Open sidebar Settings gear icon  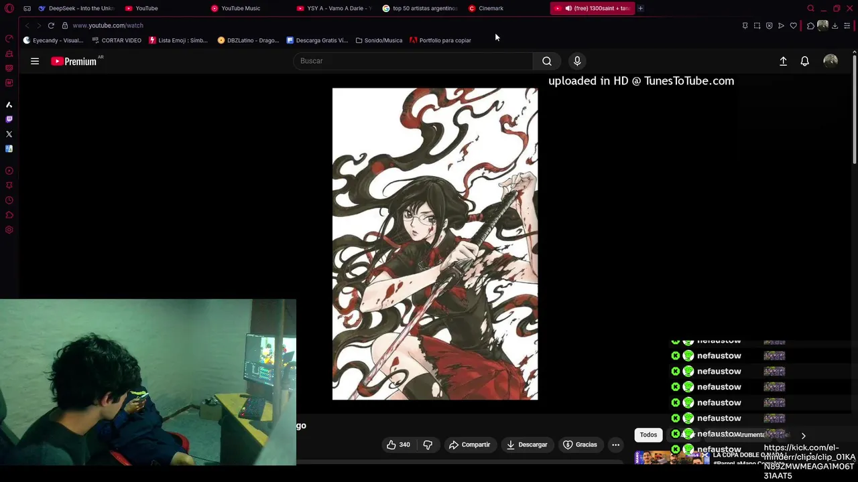click(x=9, y=230)
